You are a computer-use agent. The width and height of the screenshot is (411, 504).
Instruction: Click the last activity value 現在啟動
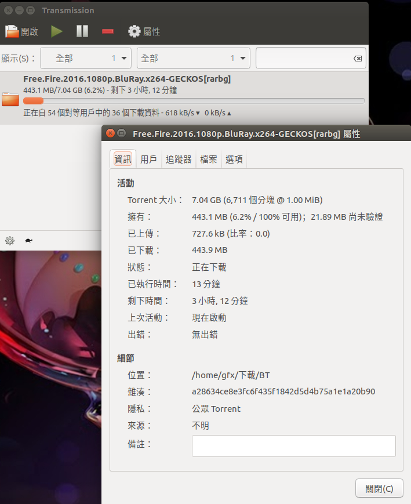209,318
